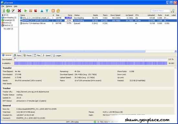The image size is (178, 124).
Task: Click the tracker URL text
Action: (33, 92)
